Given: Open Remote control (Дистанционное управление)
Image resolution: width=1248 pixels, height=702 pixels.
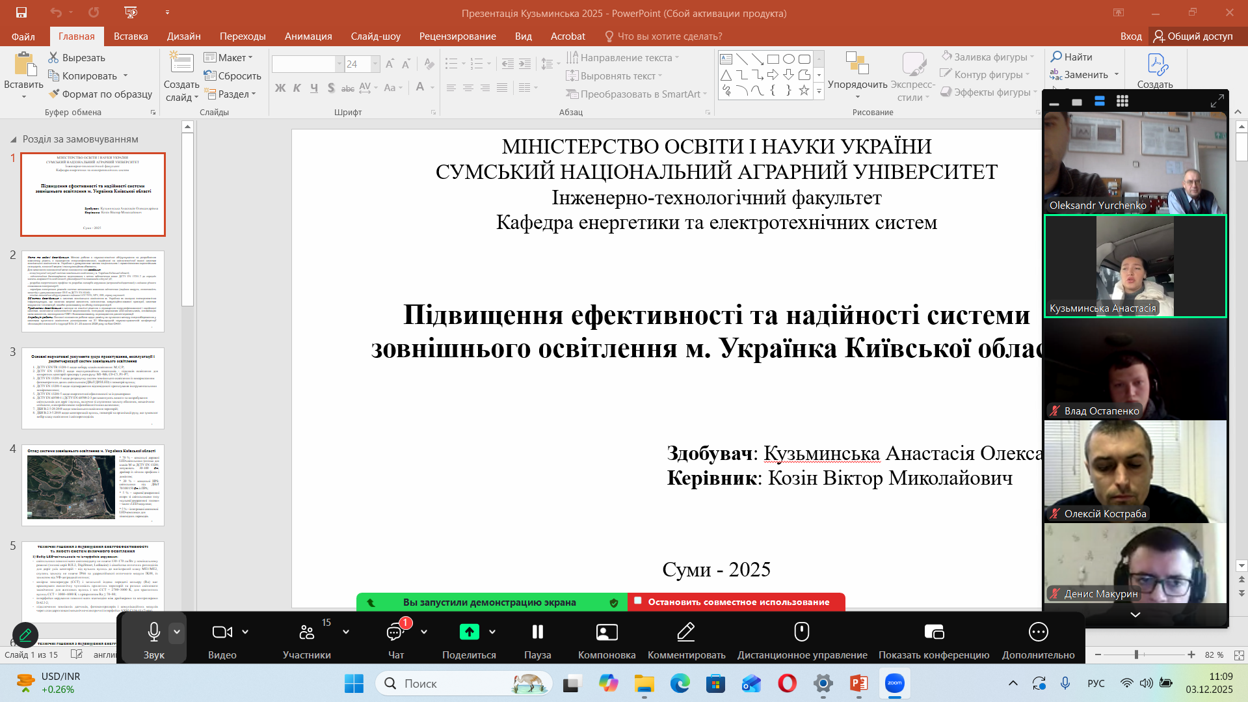Looking at the screenshot, I should pos(801,632).
